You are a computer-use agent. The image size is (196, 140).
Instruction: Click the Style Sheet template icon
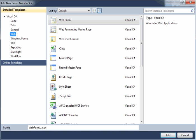tap(53, 87)
